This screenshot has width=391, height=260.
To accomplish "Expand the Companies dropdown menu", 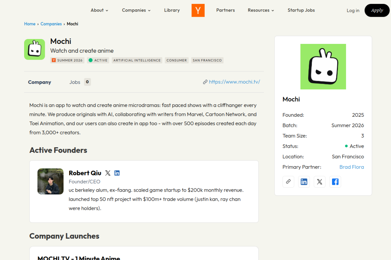I will (136, 10).
